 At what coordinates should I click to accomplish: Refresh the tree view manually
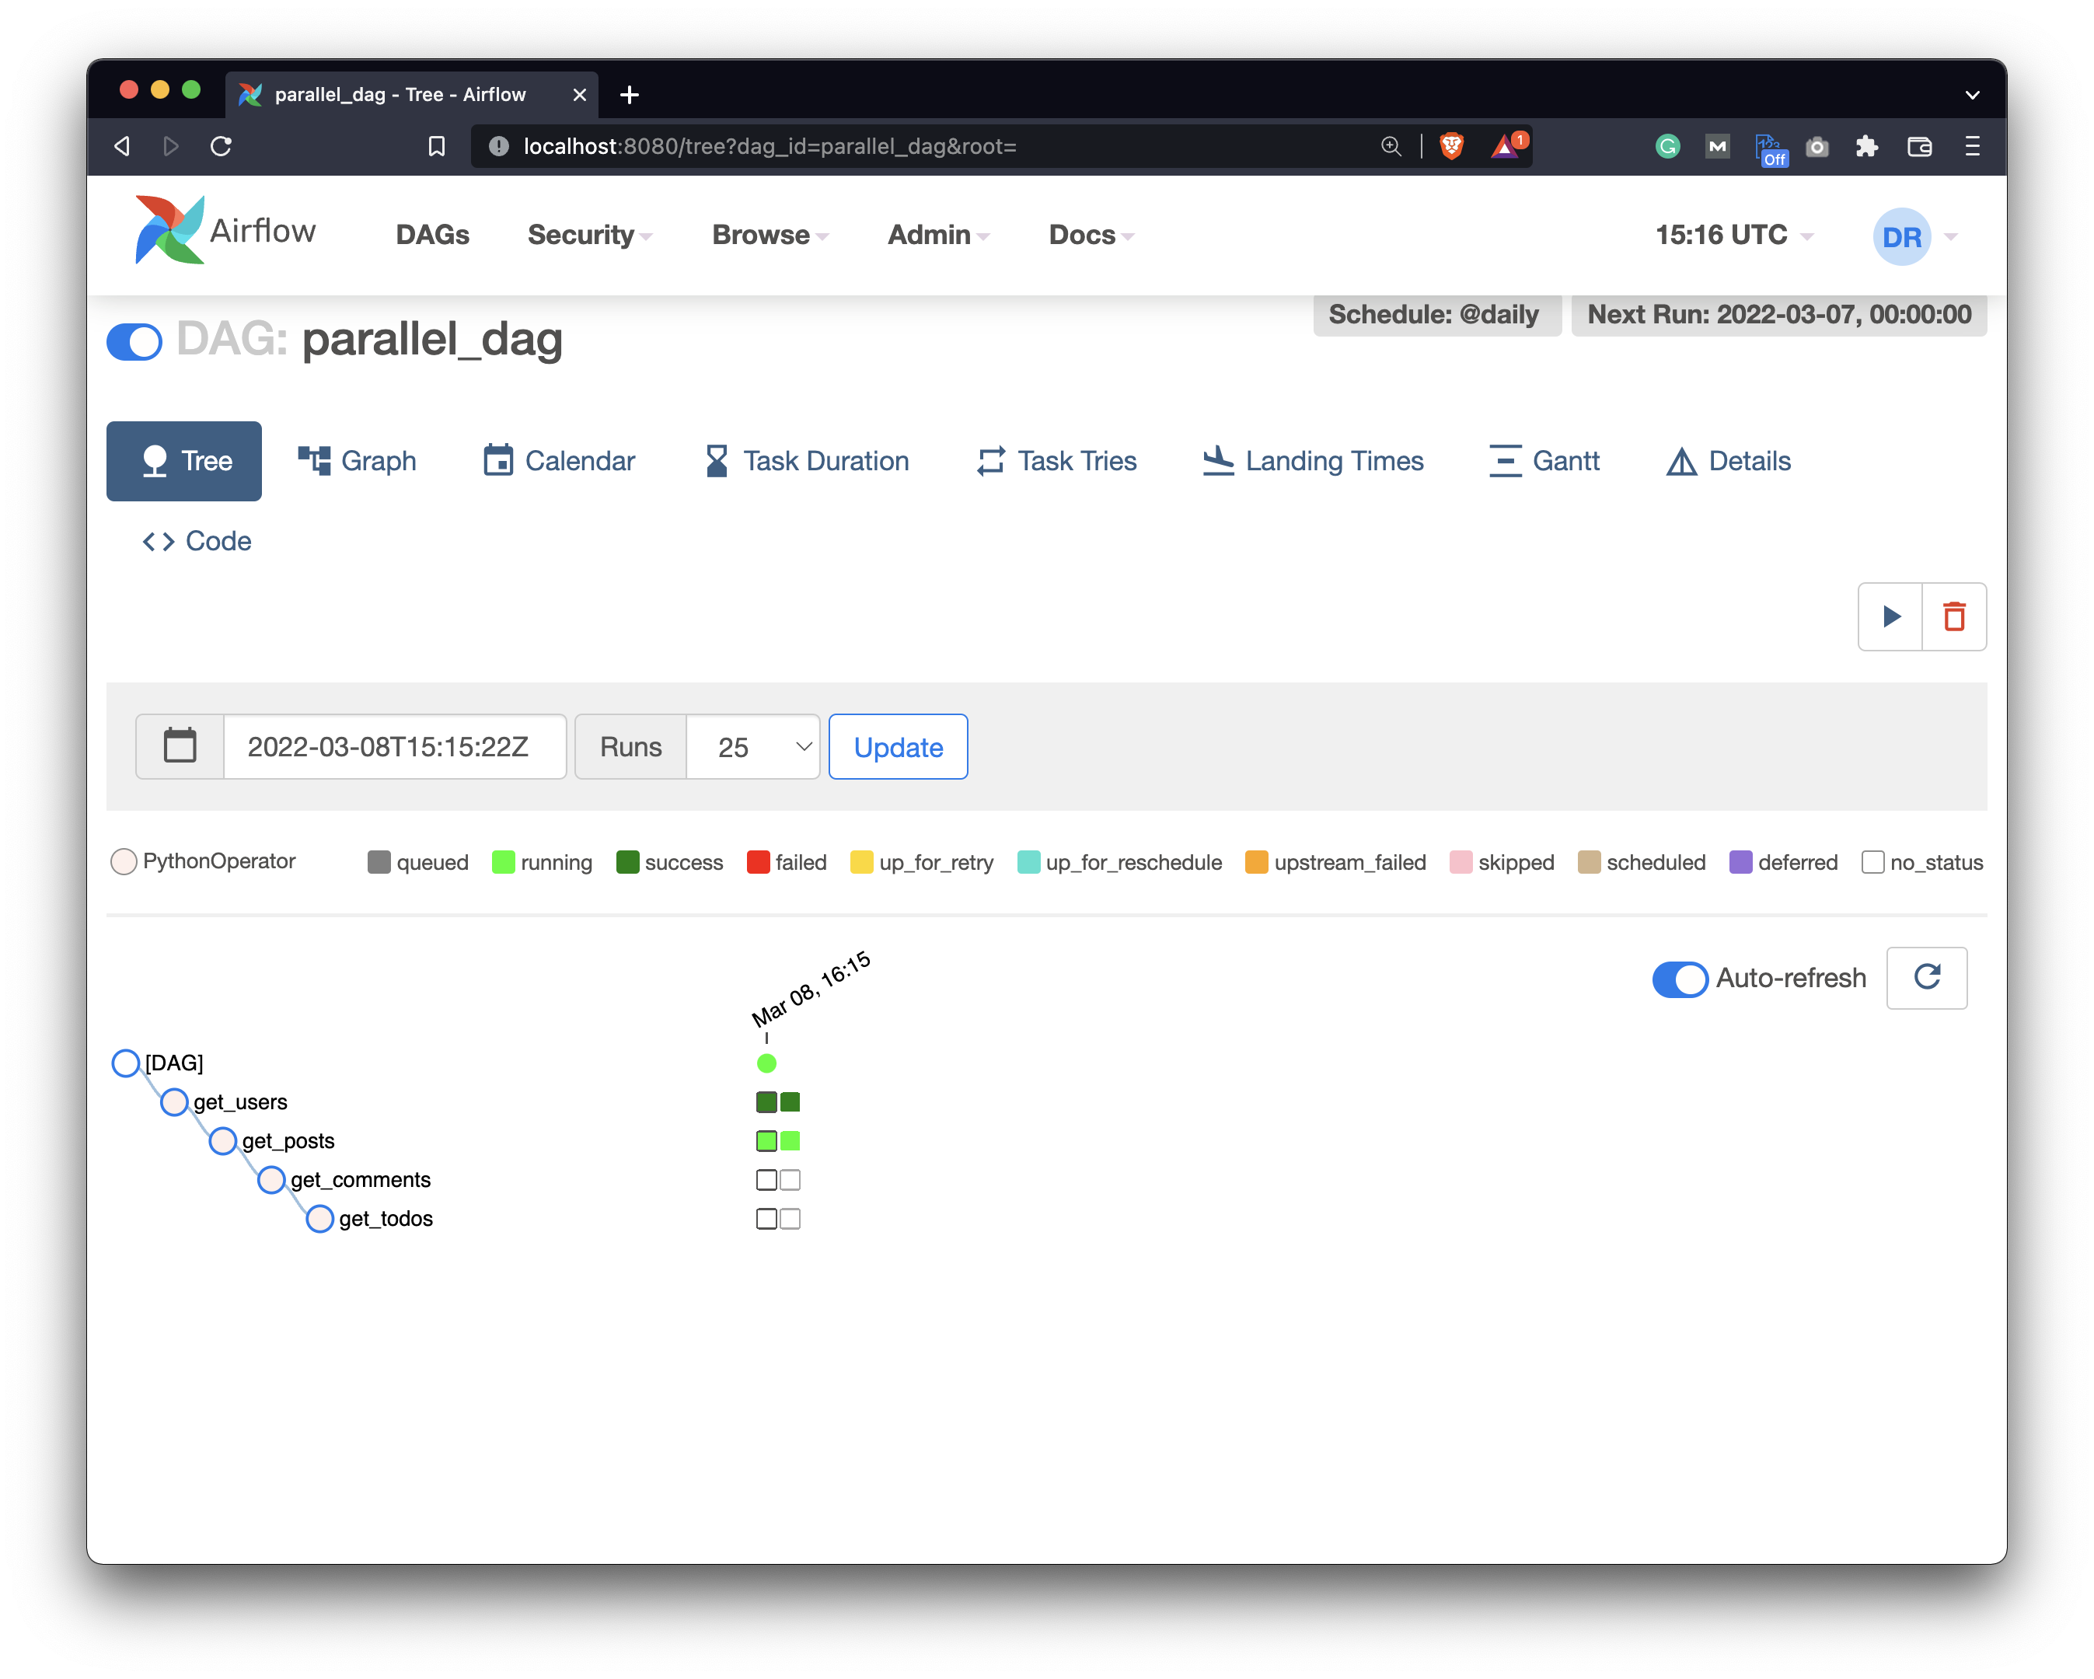click(x=1927, y=978)
